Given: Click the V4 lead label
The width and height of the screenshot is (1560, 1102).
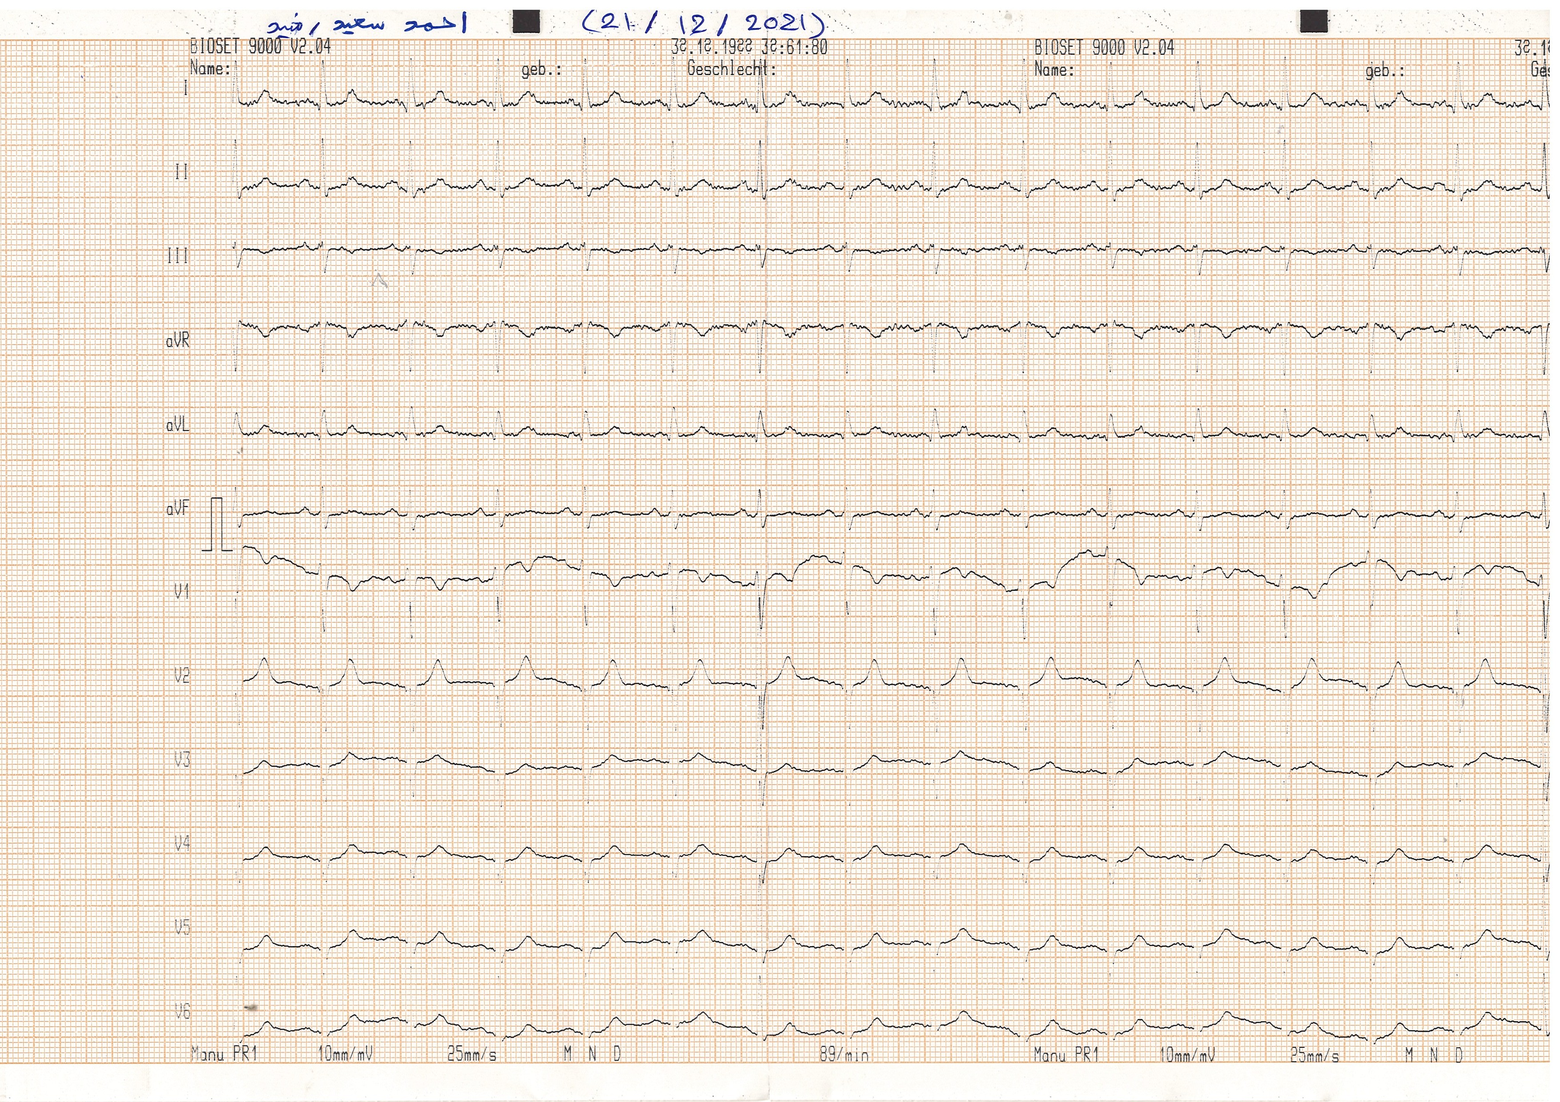Looking at the screenshot, I should pos(181,844).
